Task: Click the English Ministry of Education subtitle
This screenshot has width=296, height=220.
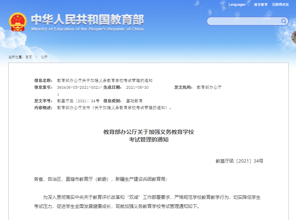Action: 87,29
